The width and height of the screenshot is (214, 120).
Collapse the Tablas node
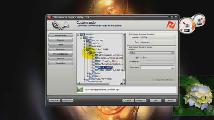pyautogui.click(x=81, y=38)
